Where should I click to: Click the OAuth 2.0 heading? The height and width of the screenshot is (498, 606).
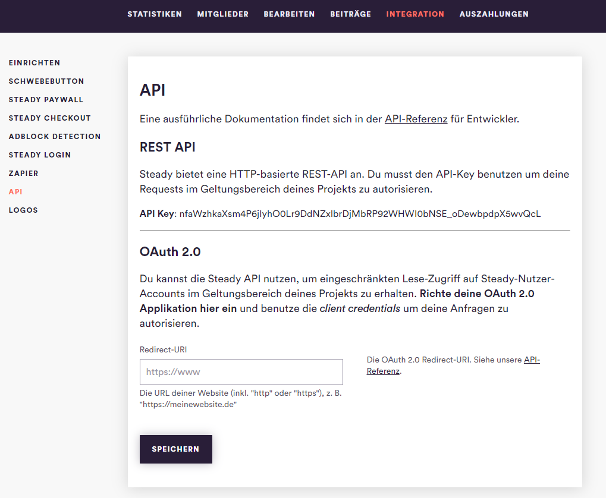(170, 252)
